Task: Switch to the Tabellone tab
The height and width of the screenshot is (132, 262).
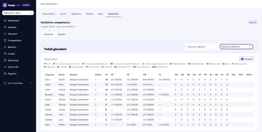Action: [76, 14]
